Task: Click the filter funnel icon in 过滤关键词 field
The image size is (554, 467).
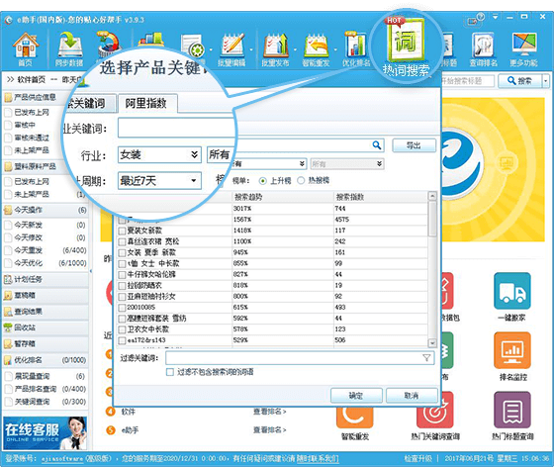Action: pyautogui.click(x=426, y=358)
